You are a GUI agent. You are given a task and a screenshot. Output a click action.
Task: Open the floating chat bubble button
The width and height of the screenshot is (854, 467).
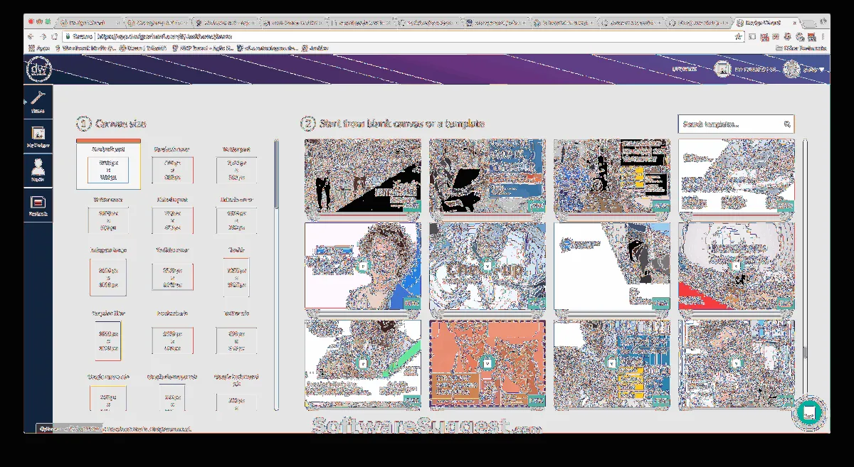[x=808, y=412]
